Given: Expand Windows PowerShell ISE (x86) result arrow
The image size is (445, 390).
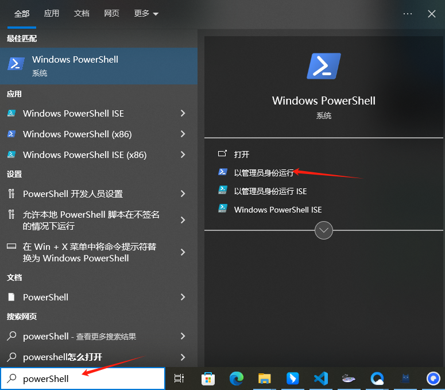Looking at the screenshot, I should point(183,155).
